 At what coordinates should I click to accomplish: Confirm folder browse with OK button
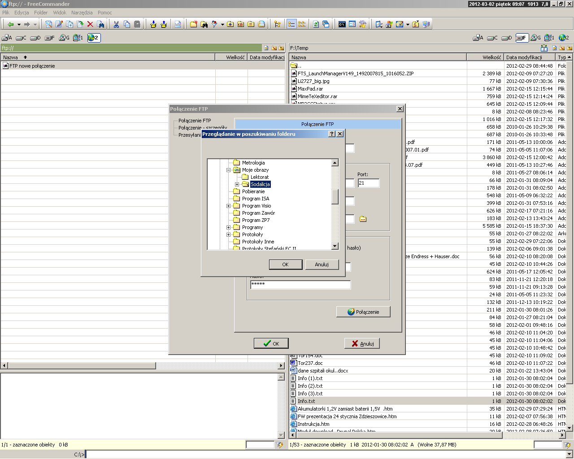click(286, 264)
